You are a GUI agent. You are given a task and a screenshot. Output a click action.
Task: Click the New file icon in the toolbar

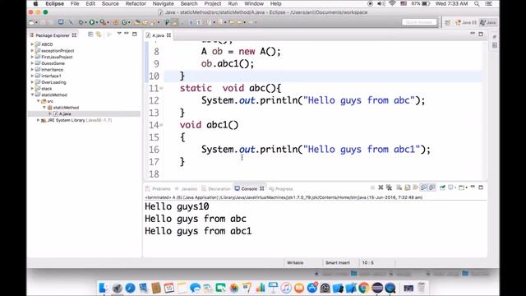coord(31,22)
